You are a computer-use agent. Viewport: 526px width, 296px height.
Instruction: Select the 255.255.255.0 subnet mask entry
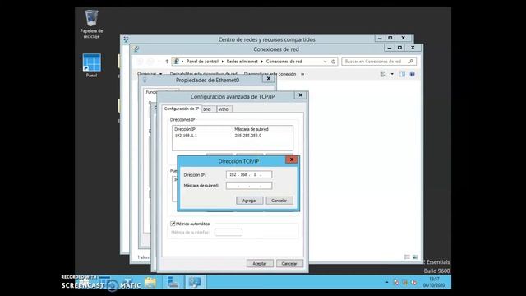pos(248,136)
